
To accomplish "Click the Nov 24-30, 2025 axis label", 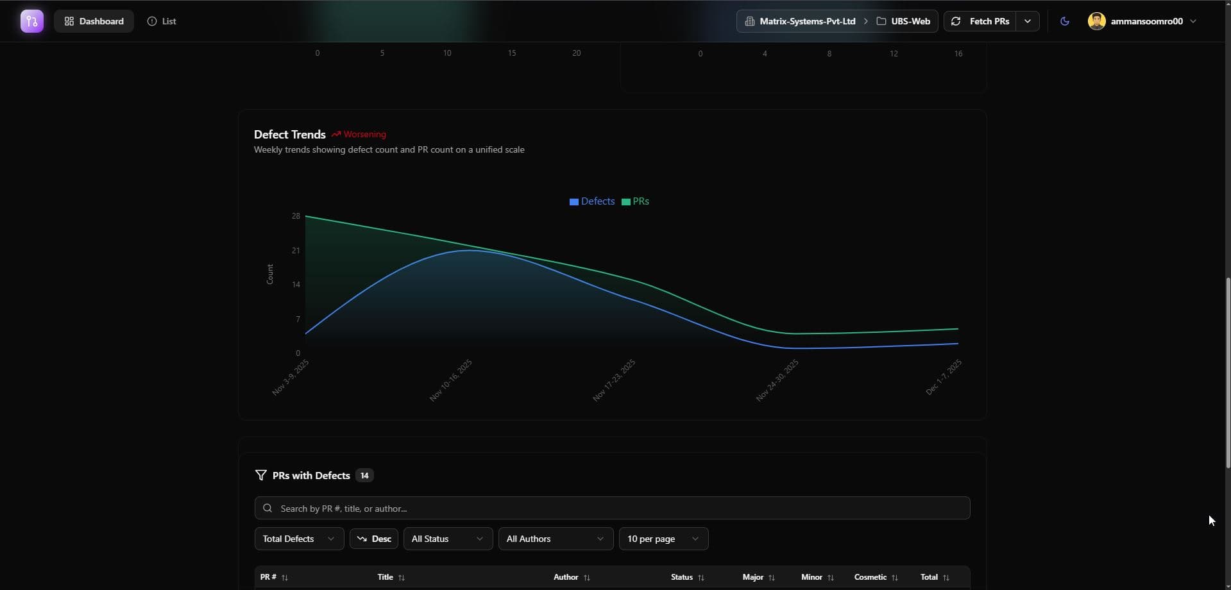I will [x=777, y=380].
